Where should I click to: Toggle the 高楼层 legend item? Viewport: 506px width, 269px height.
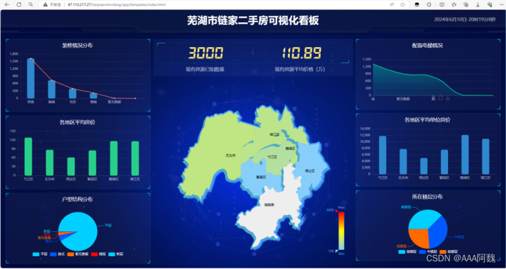[x=407, y=251]
